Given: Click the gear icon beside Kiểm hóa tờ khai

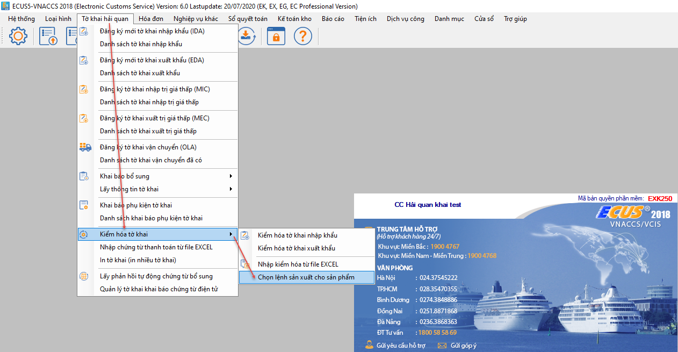Looking at the screenshot, I should (84, 234).
